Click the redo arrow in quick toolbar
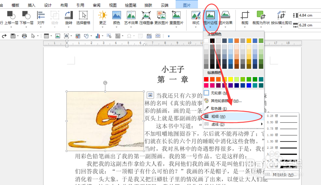 click(4, 36)
